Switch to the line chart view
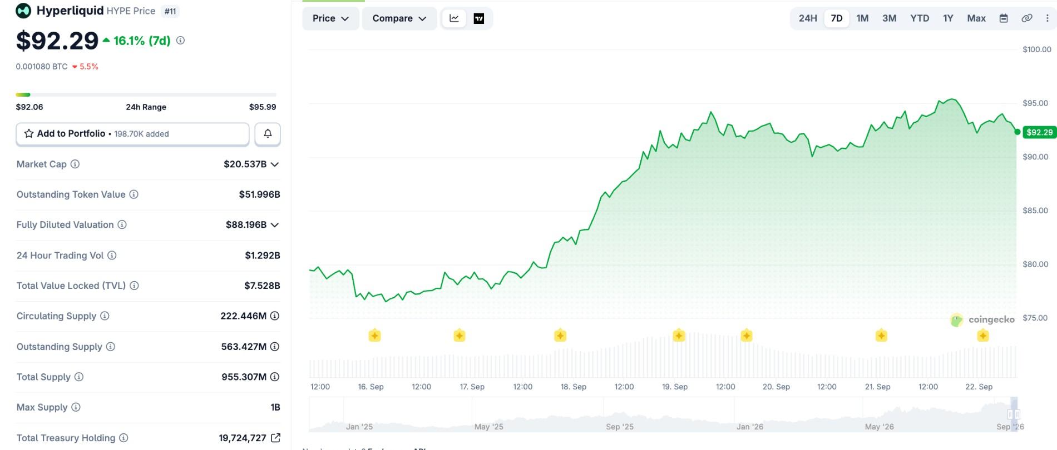1057x450 pixels. coord(455,18)
